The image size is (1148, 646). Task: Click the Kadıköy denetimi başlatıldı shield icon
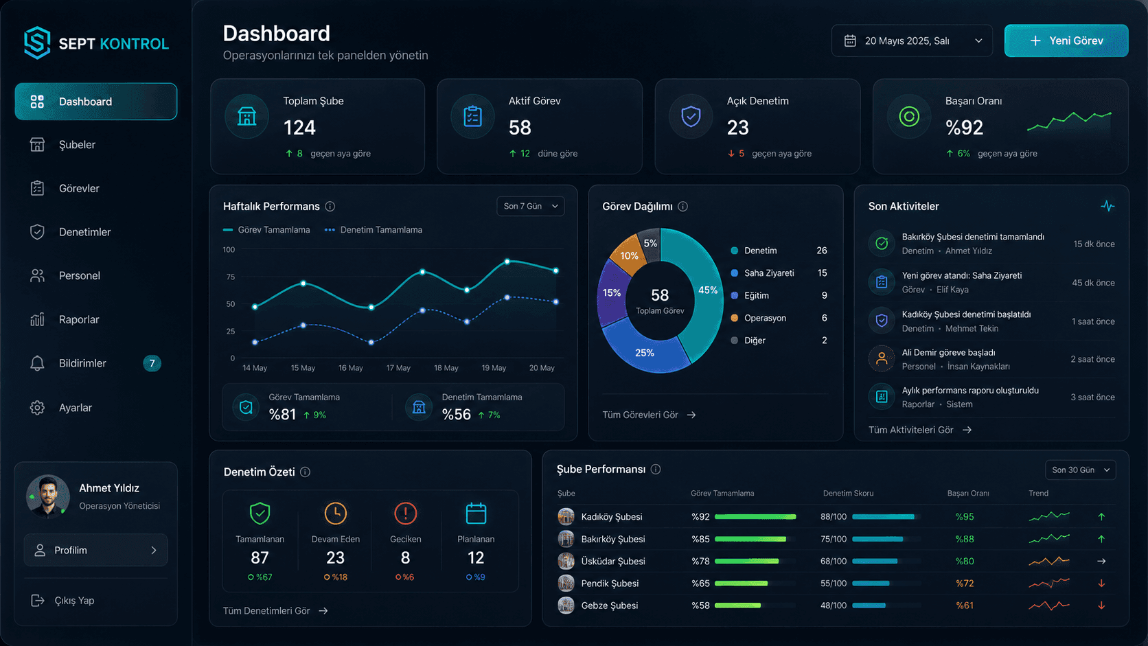(882, 320)
